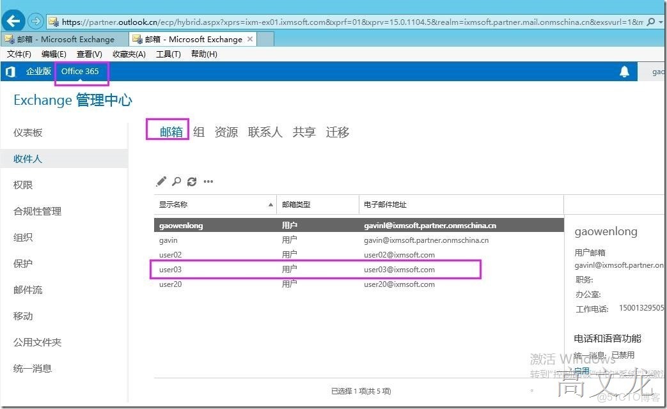Viewport: 667px width, 409px height.
Task: Click the Office logo icon top-left
Action: tap(9, 71)
